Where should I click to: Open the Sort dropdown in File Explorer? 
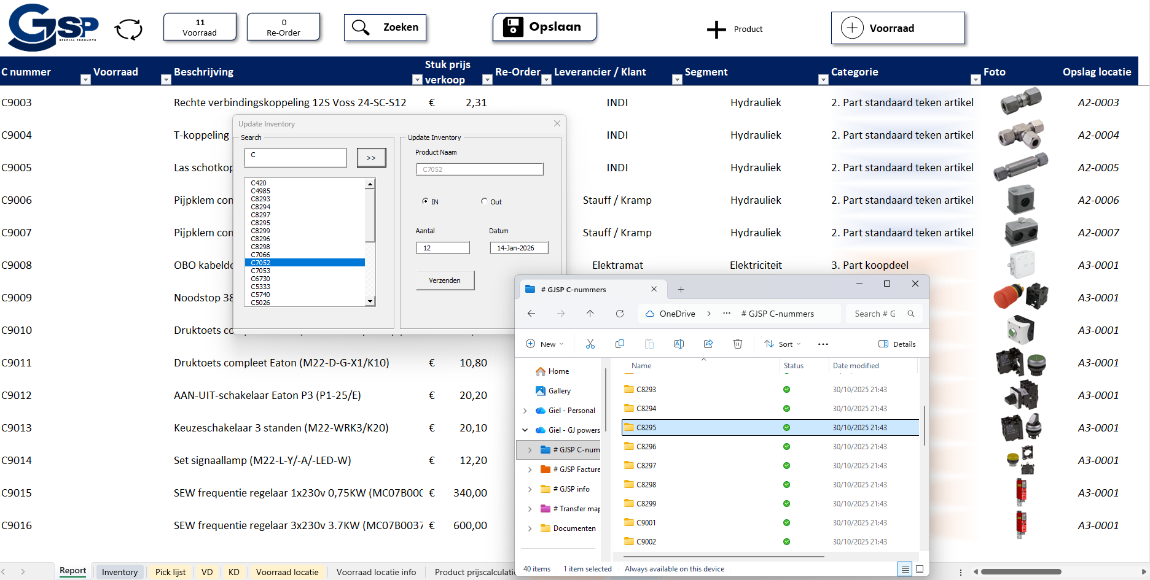782,344
